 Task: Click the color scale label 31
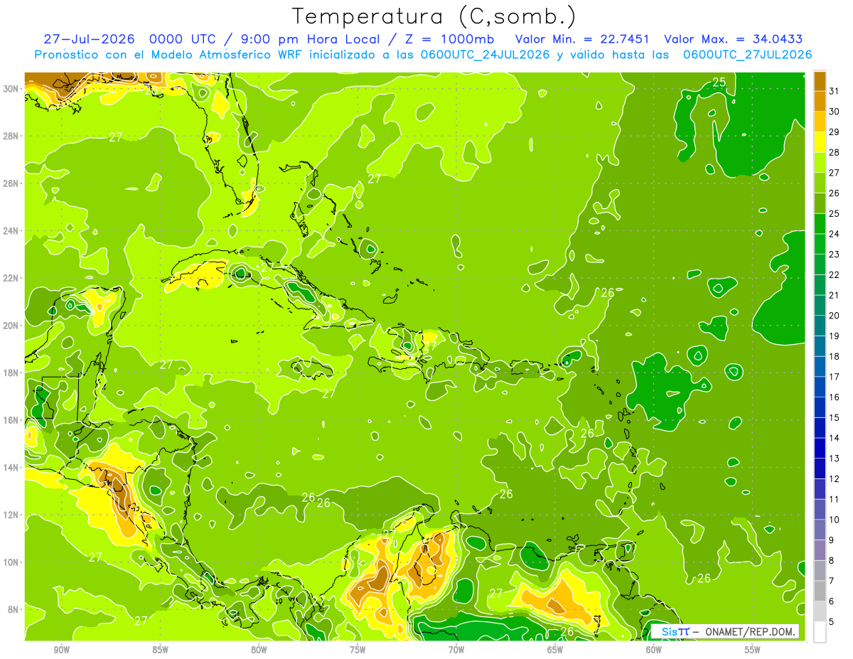tap(834, 91)
